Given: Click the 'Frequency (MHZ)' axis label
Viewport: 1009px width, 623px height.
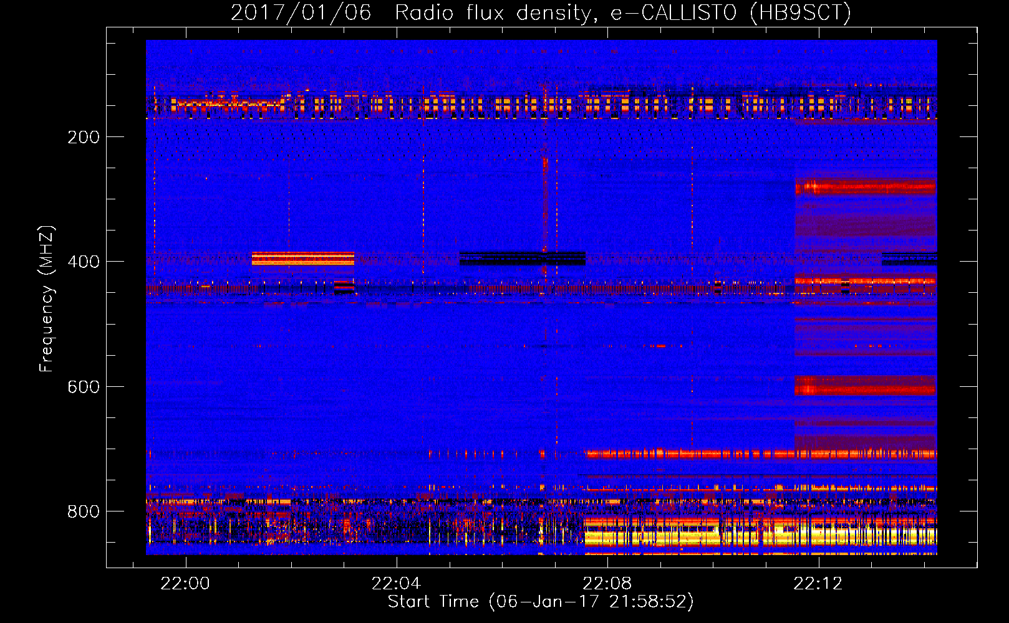Looking at the screenshot, I should 46,299.
